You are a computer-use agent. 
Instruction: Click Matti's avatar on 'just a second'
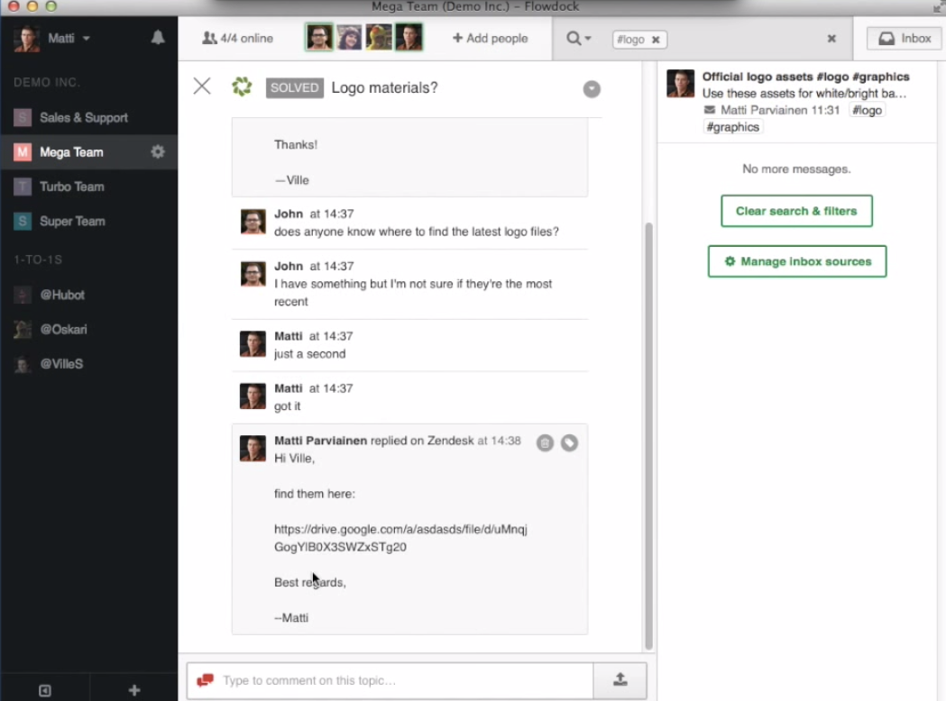(x=253, y=344)
